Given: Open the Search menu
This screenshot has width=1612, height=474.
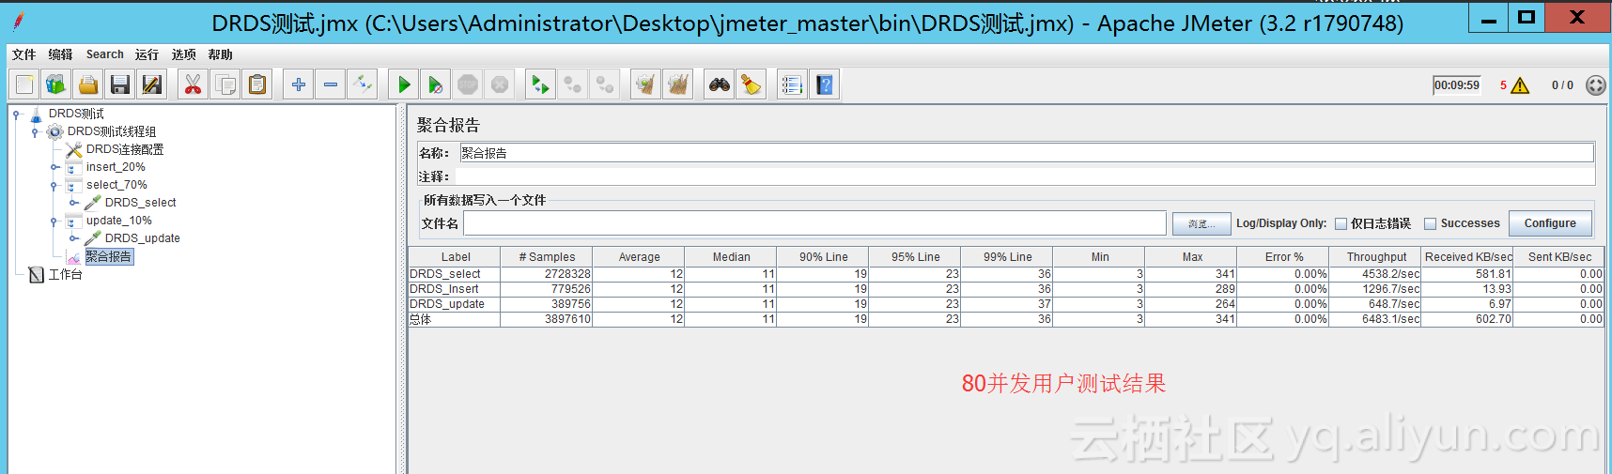Looking at the screenshot, I should [104, 54].
